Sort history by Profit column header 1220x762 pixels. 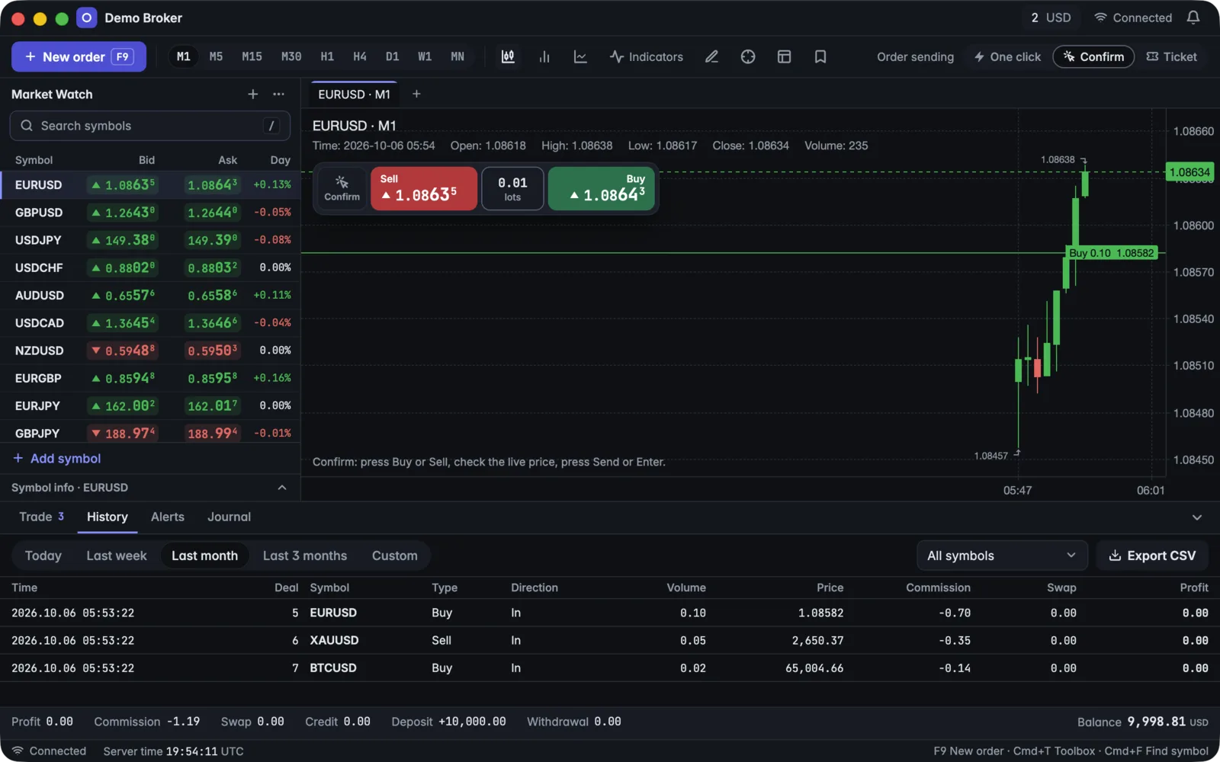(x=1193, y=588)
